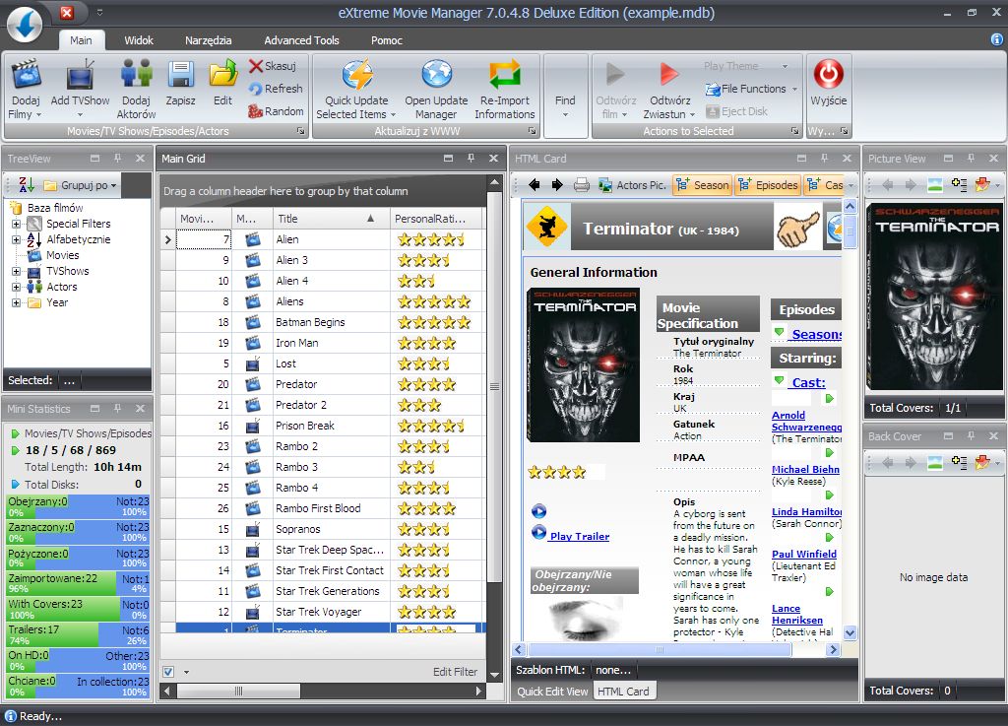Pin the Mini Statistics panel
This screenshot has height=726, width=1008.
[x=118, y=409]
